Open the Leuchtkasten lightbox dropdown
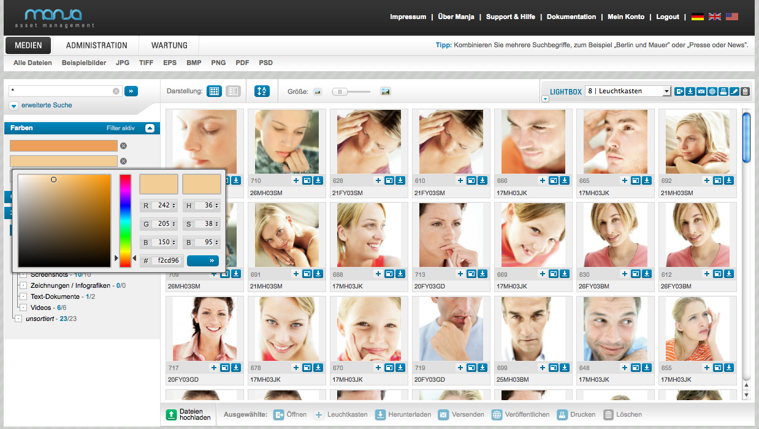This screenshot has width=759, height=429. (666, 91)
